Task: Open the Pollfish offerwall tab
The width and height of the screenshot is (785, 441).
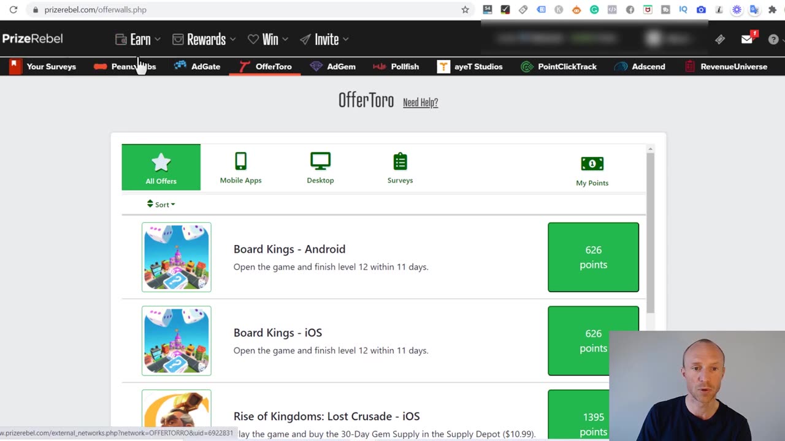Action: pos(396,67)
